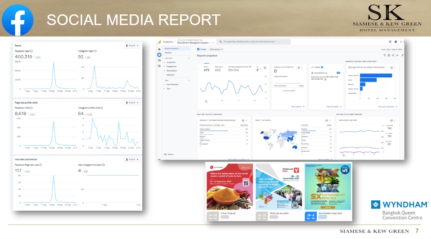Image resolution: width=431 pixels, height=239 pixels.
Task: Click info icon next to Instagram reach
Action: pos(95,51)
